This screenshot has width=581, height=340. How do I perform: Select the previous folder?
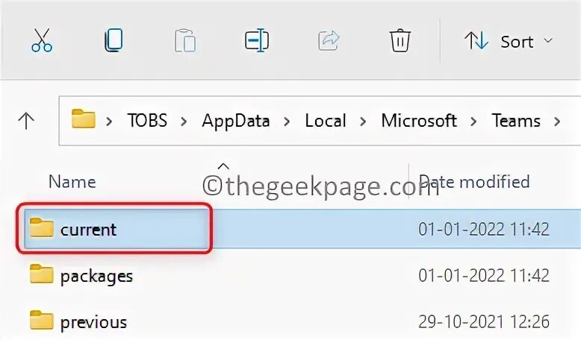coord(93,322)
